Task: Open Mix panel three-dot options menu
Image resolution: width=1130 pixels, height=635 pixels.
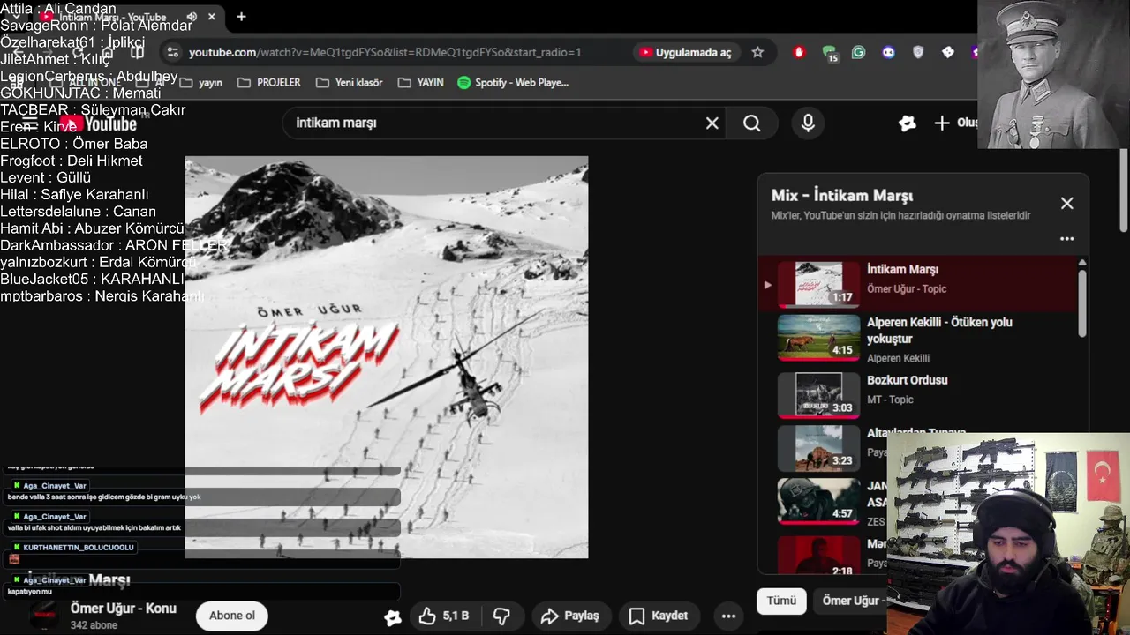Action: 1066,238
